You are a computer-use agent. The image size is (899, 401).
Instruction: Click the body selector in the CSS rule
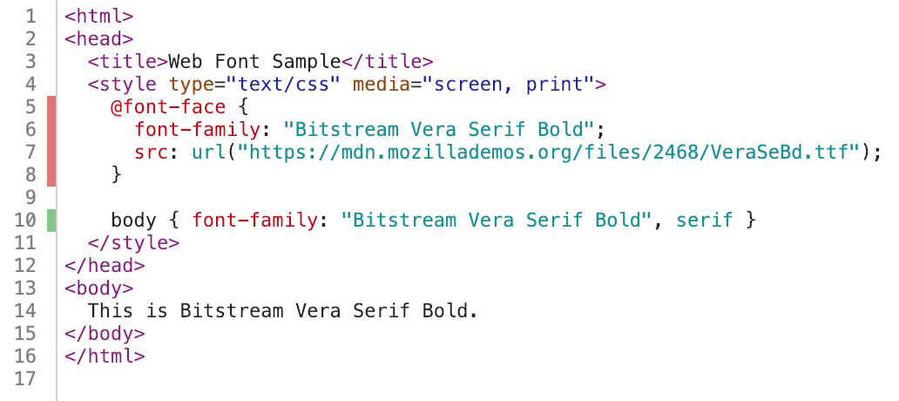133,220
